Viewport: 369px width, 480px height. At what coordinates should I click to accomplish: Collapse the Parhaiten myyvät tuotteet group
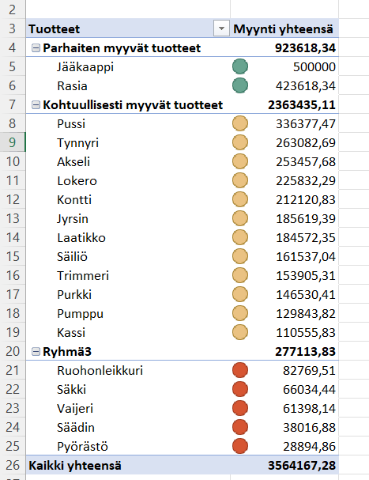[x=36, y=48]
